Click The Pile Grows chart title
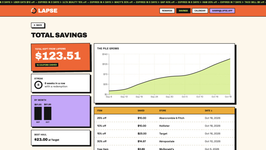Screen dimensions: 266x150 click(x=108, y=49)
